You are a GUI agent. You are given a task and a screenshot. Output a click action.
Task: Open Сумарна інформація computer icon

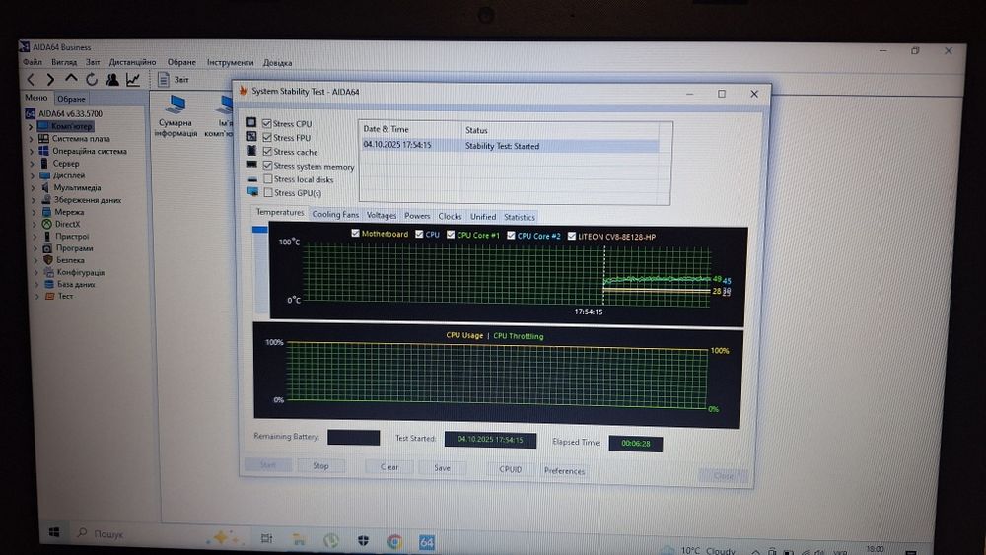[x=176, y=115]
